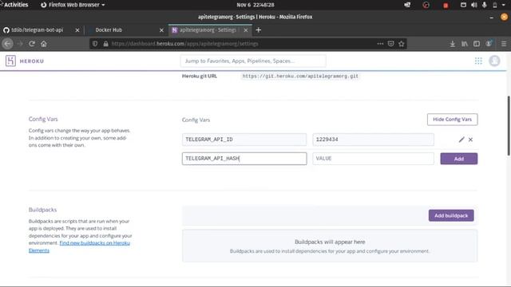Click the Buildpacks section heading

pyautogui.click(x=42, y=210)
